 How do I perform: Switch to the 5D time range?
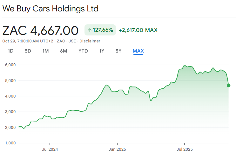click(28, 51)
